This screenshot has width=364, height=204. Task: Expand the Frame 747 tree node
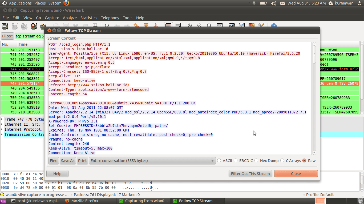[x=2, y=120]
